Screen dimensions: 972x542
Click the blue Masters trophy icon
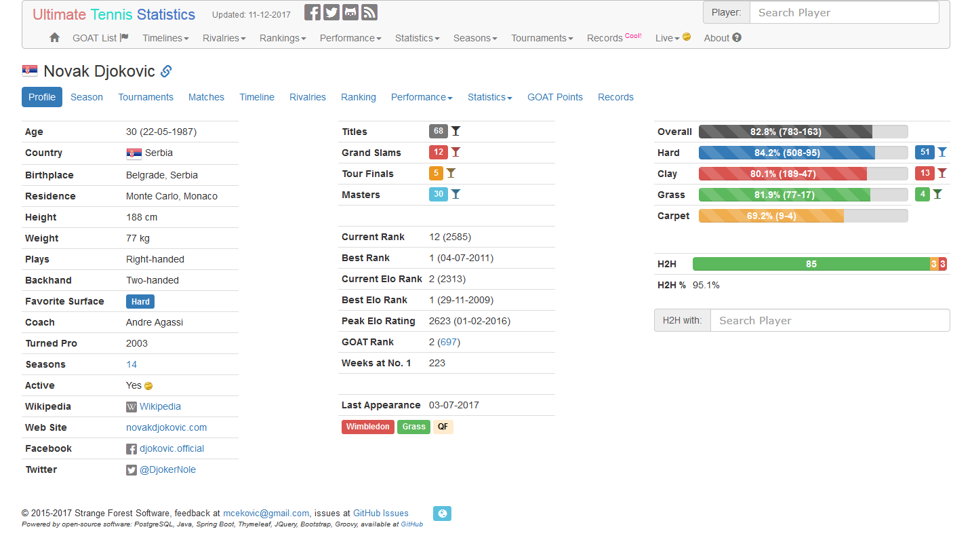[455, 194]
